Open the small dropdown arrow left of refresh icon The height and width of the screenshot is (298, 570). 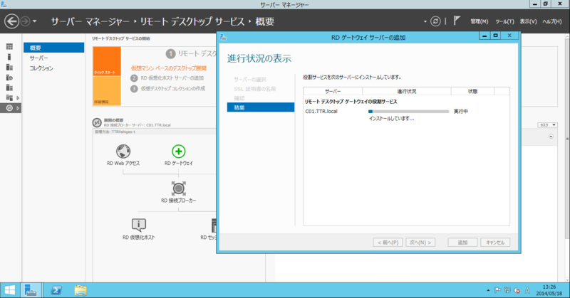click(425, 22)
